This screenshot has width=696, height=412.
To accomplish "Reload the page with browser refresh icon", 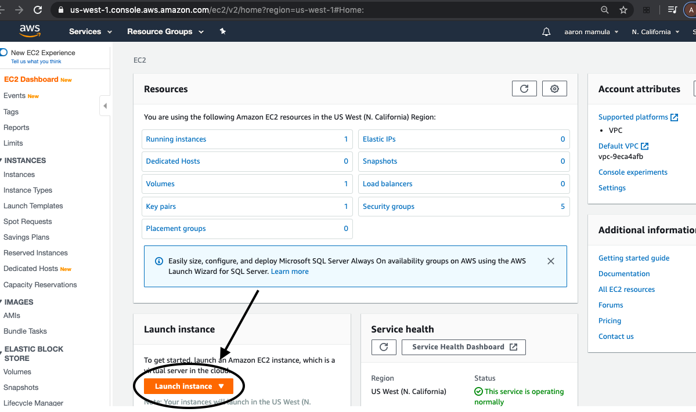I will pyautogui.click(x=38, y=10).
